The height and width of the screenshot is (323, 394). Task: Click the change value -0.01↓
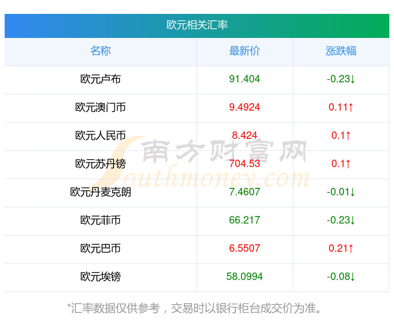click(341, 192)
